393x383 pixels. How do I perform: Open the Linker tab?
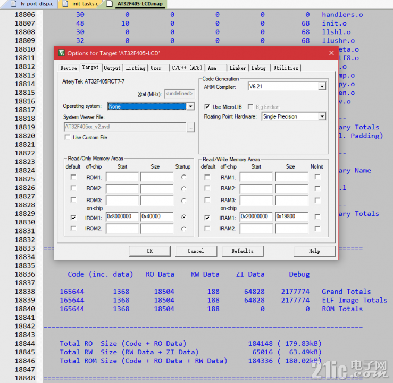pos(238,68)
